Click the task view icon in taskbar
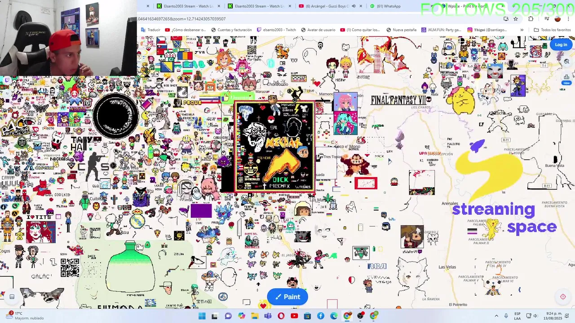Image resolution: width=575 pixels, height=323 pixels. 215,316
